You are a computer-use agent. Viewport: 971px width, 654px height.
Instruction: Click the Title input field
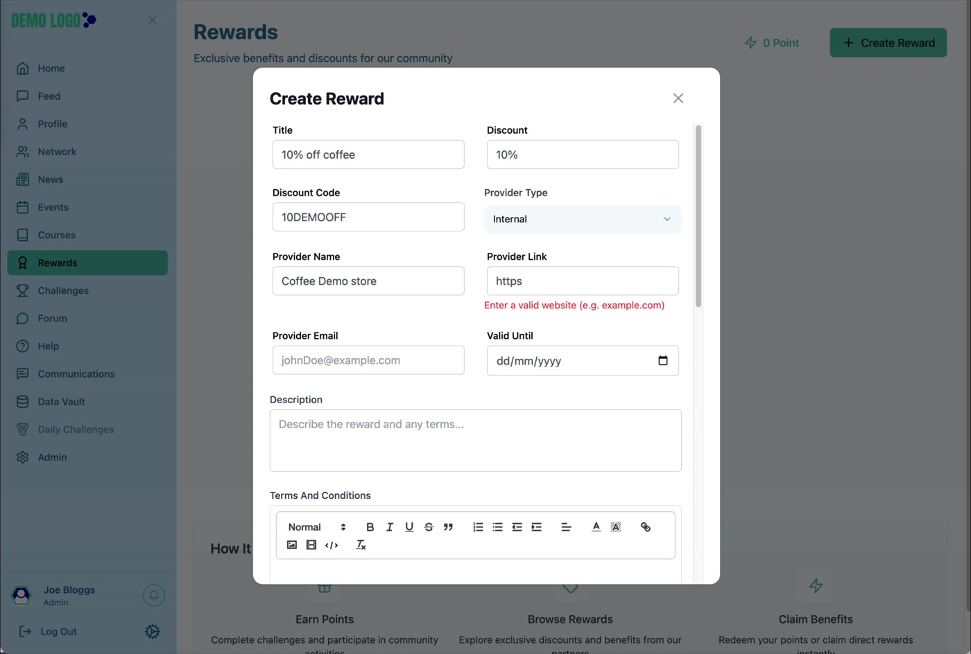[368, 154]
